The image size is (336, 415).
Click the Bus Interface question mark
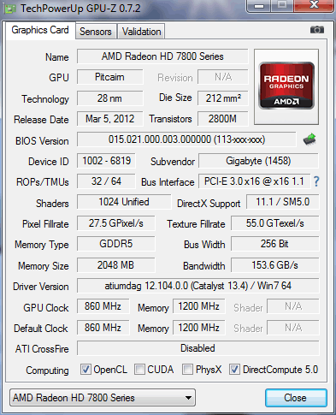(316, 181)
